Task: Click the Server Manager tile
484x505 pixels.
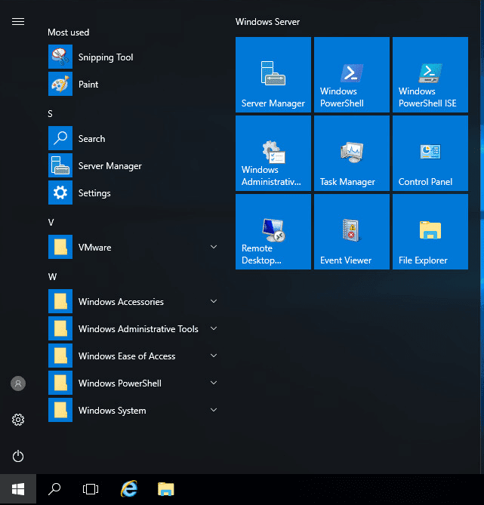Action: point(273,75)
